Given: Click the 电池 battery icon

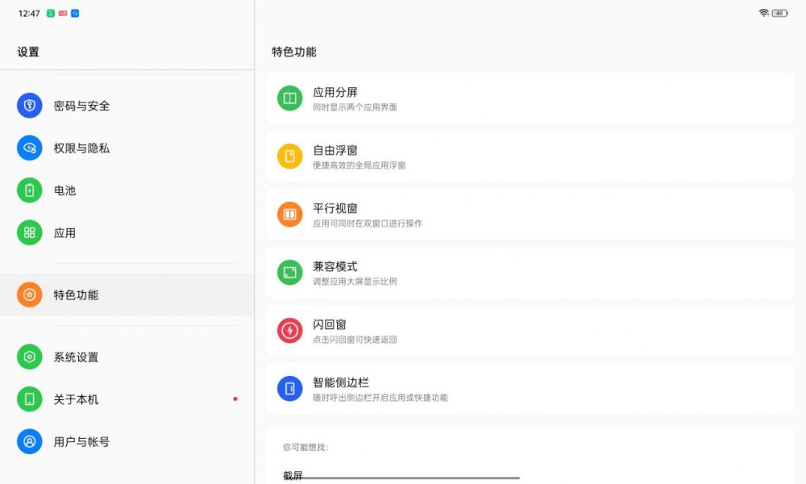Looking at the screenshot, I should coord(29,190).
